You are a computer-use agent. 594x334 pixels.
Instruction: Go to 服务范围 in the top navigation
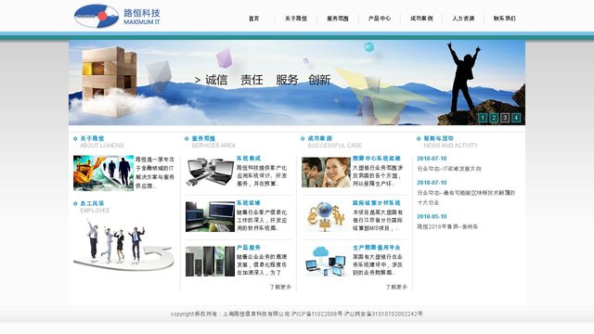pos(338,19)
